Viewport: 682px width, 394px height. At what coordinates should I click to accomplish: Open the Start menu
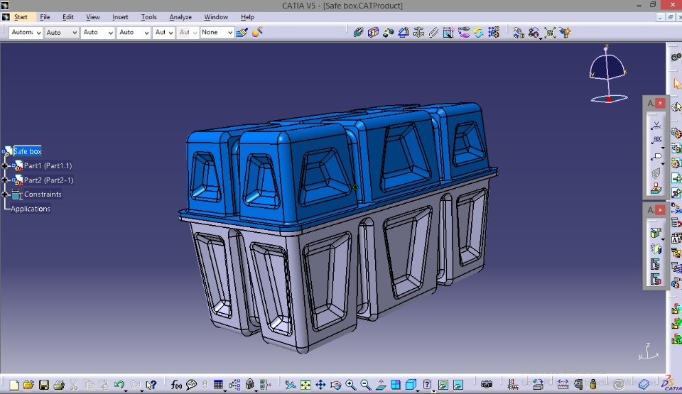tap(21, 17)
